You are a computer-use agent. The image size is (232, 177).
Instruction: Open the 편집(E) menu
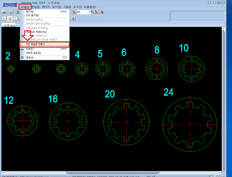[x=36, y=7]
